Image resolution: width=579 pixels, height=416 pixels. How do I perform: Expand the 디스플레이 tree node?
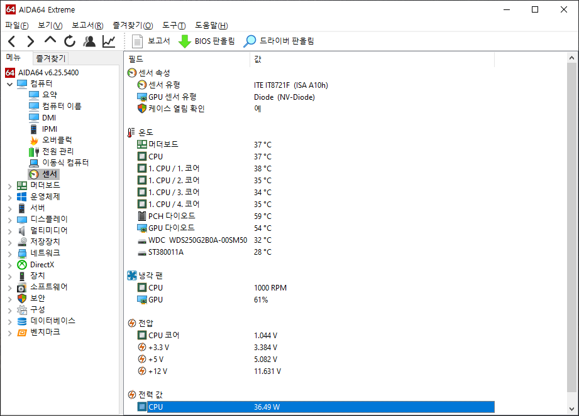pyautogui.click(x=9, y=220)
